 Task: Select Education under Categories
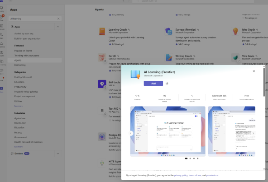point(19,82)
